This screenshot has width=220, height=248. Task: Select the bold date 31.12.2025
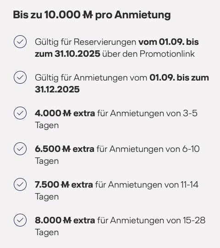[57, 89]
